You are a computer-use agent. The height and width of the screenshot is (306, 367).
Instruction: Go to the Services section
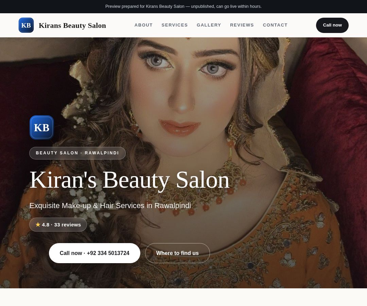[x=175, y=25]
